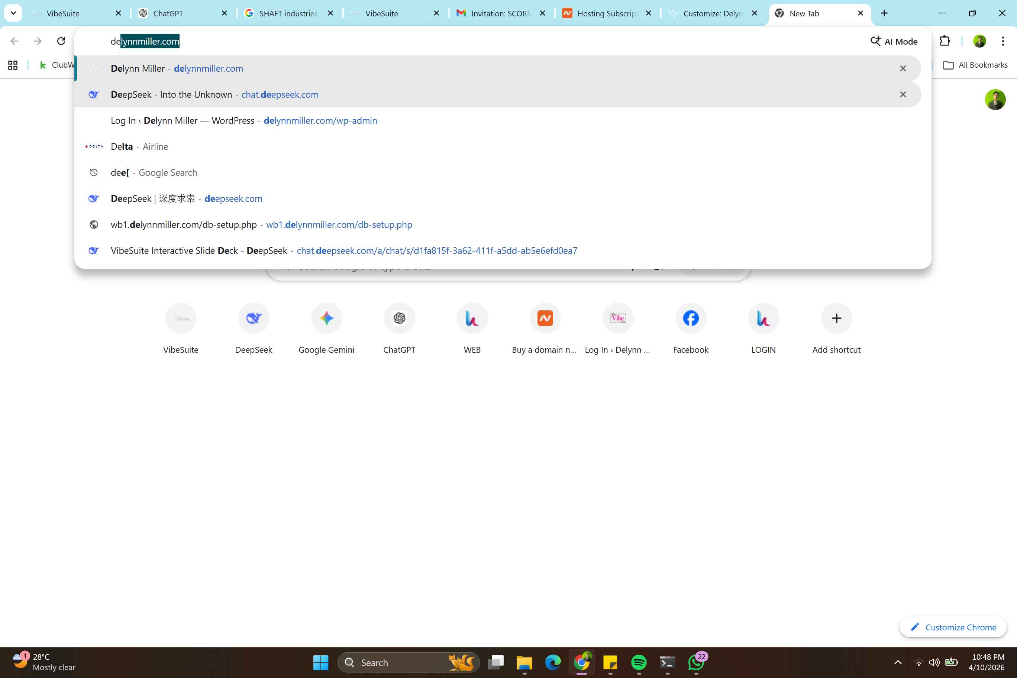The height and width of the screenshot is (678, 1017).
Task: Open the ChatGPT shortcut tile
Action: (x=399, y=329)
